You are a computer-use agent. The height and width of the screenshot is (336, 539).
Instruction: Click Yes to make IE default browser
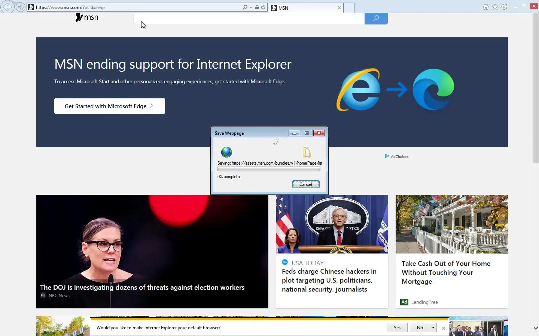[397, 328]
